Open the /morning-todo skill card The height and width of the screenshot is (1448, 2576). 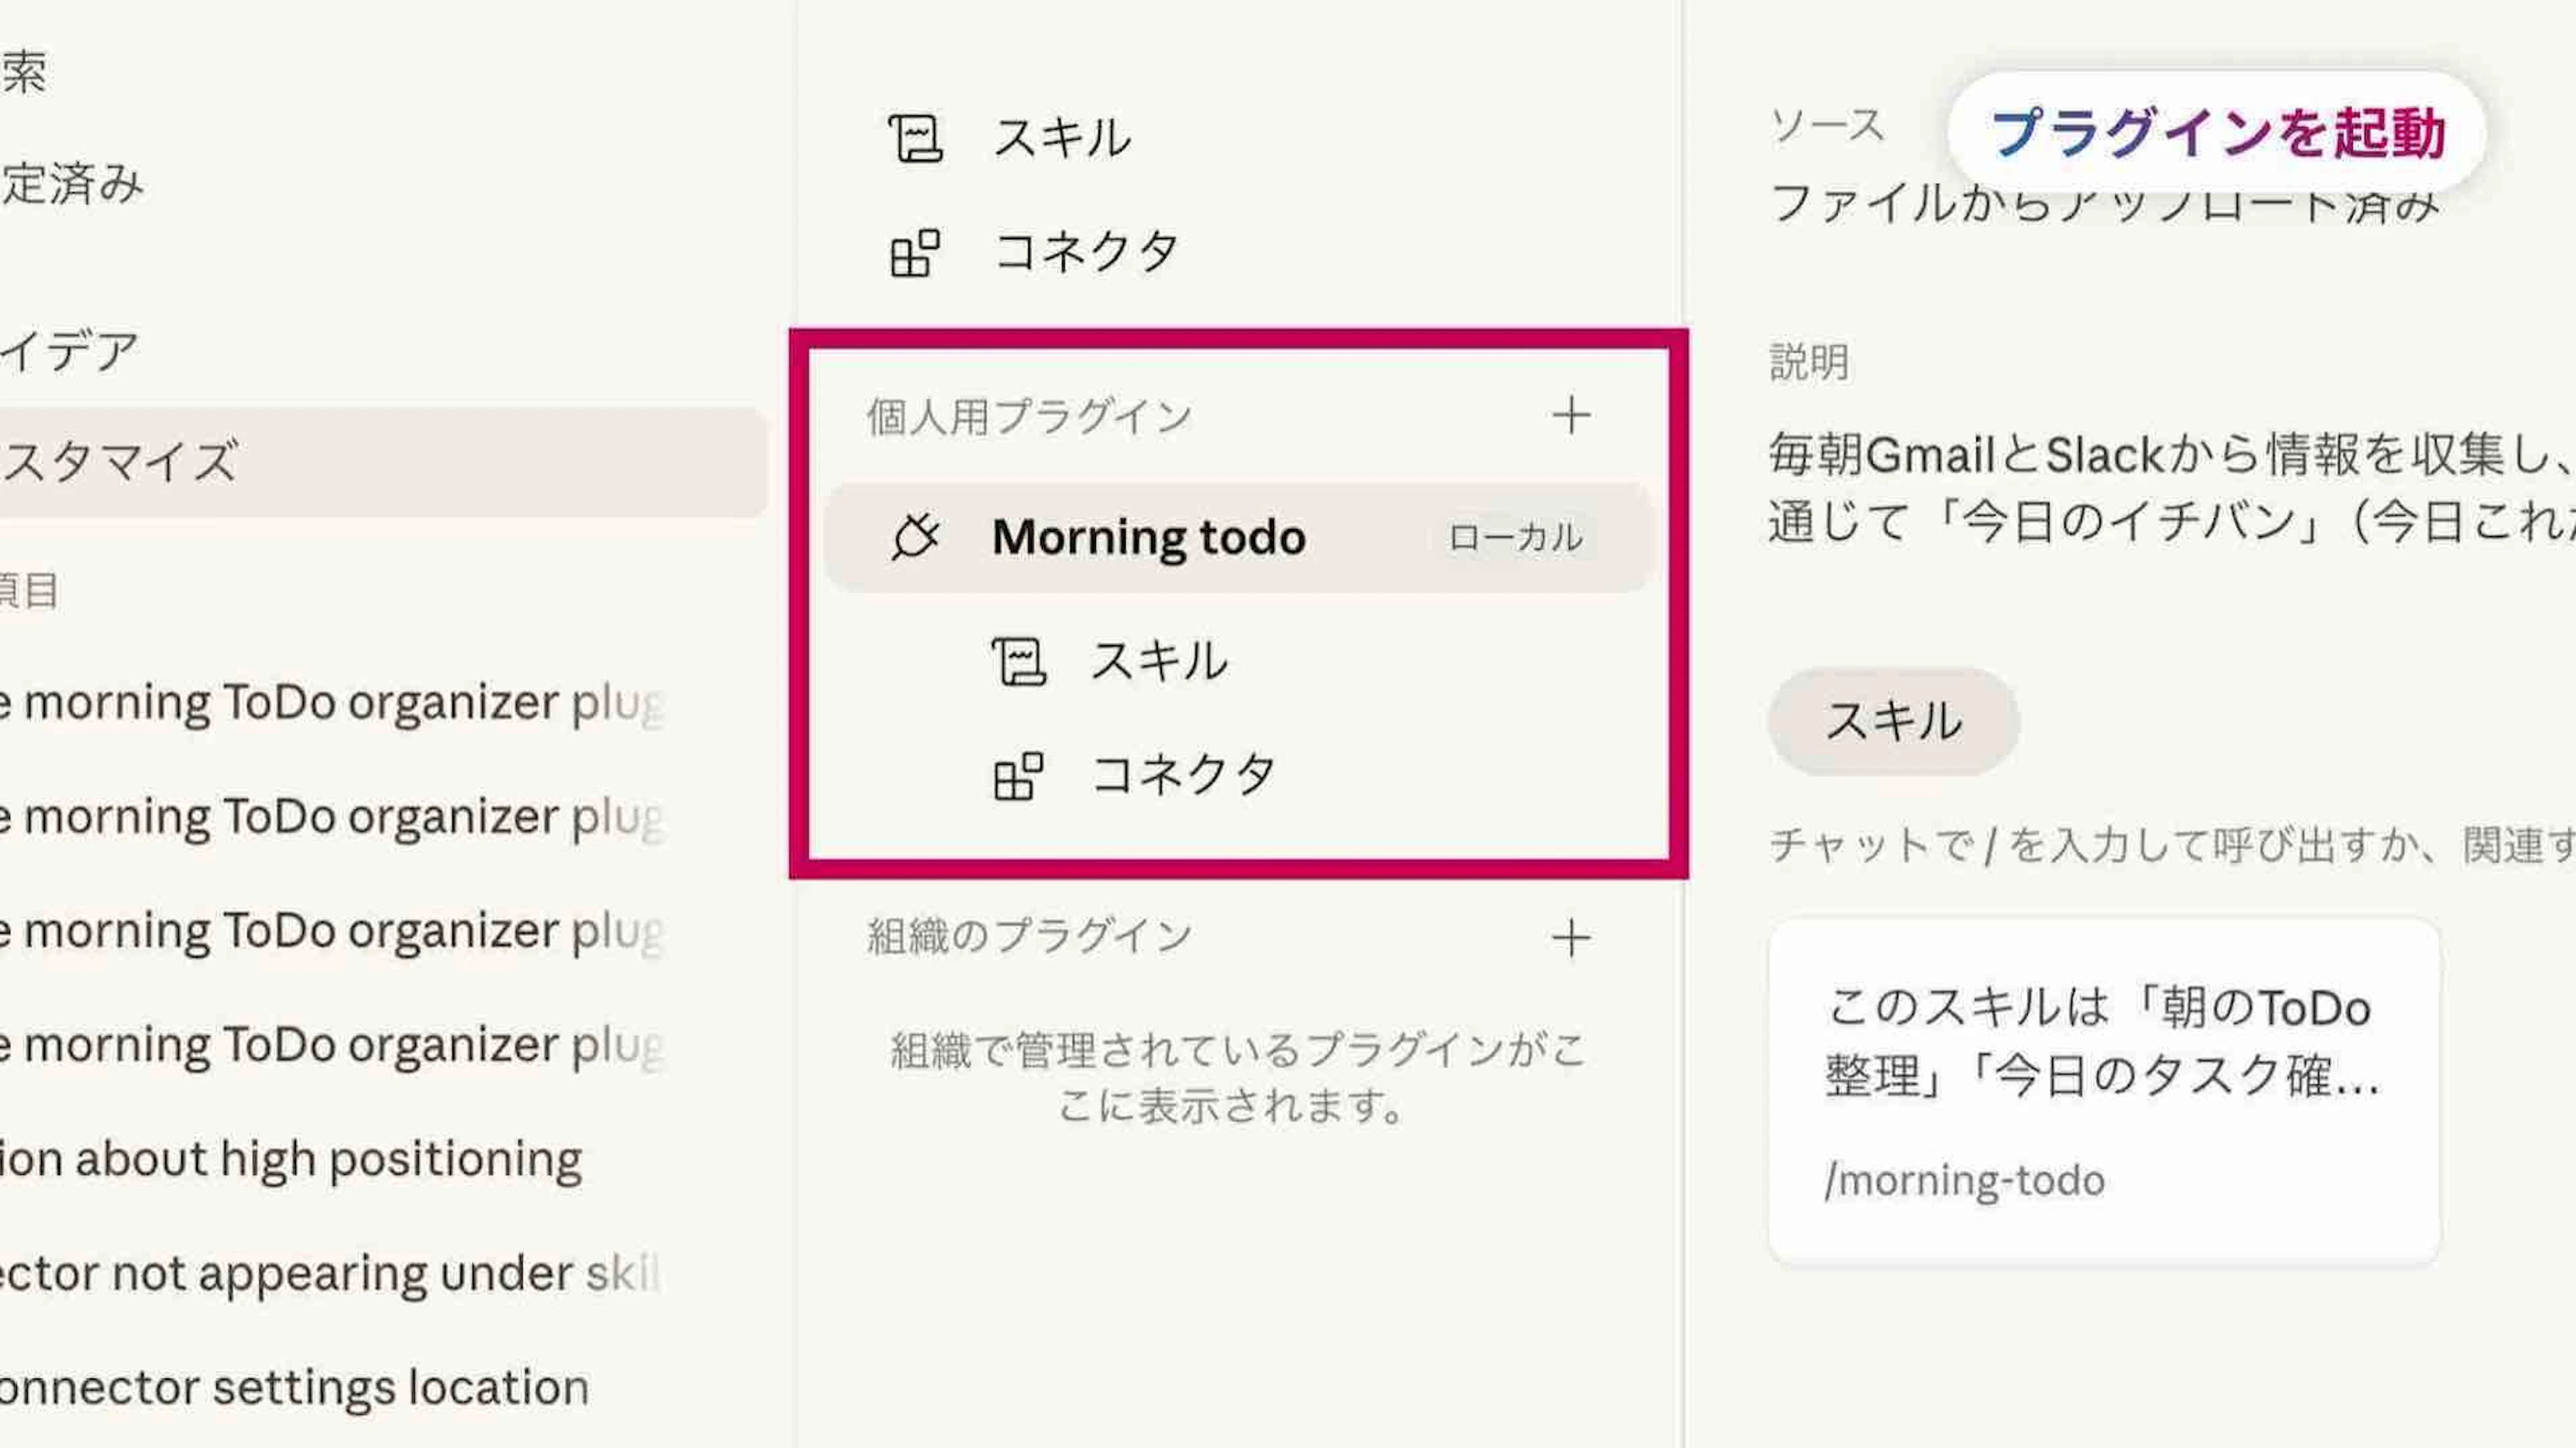(x=2103, y=1091)
